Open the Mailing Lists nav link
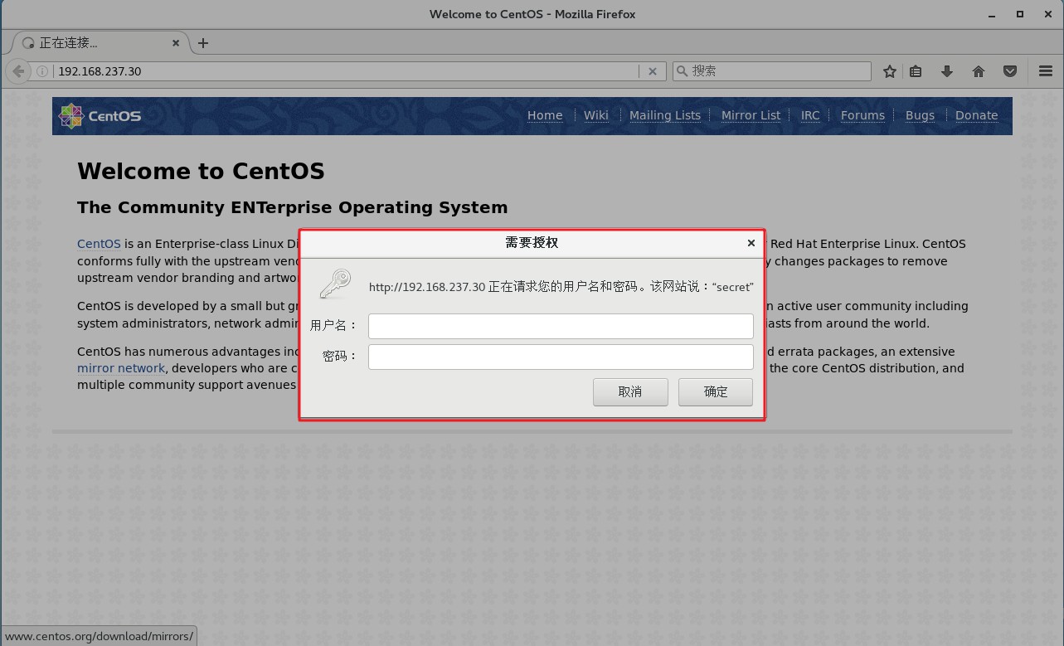This screenshot has height=646, width=1064. coord(665,115)
